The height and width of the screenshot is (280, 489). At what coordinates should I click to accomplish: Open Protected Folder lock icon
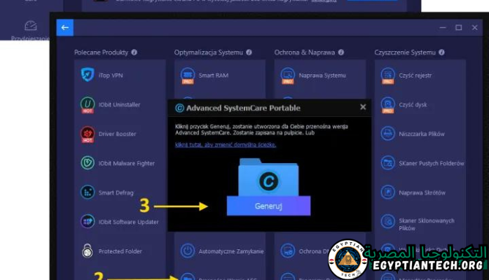point(88,251)
